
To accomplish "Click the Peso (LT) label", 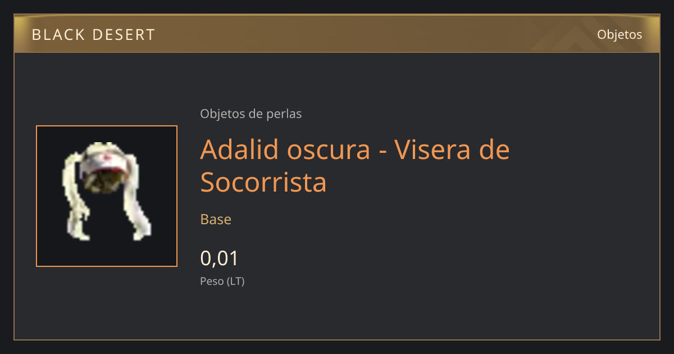I will tap(222, 282).
